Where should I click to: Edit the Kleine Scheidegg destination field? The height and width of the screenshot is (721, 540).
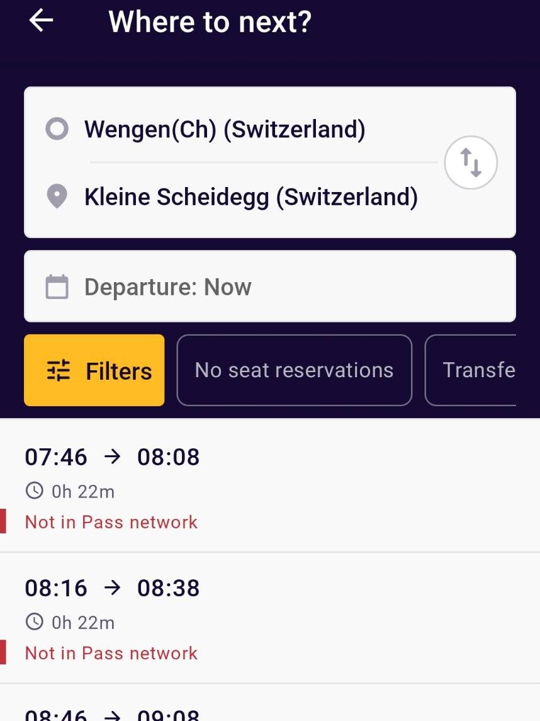(x=250, y=197)
